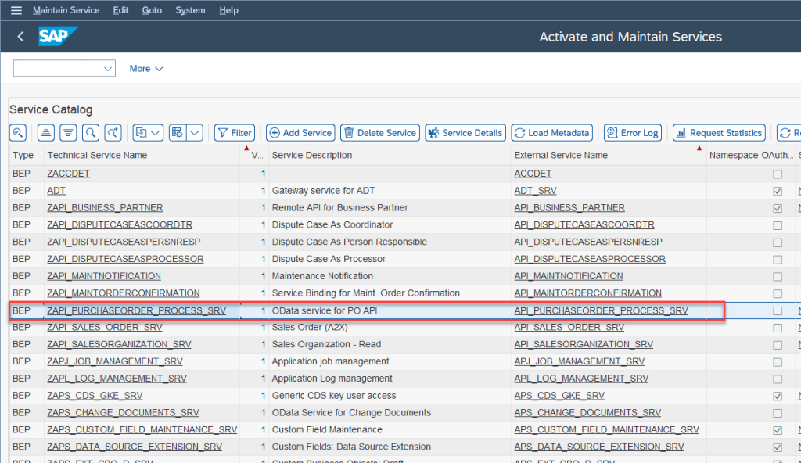The image size is (801, 463).
Task: Click the Find search icon
Action: [91, 133]
